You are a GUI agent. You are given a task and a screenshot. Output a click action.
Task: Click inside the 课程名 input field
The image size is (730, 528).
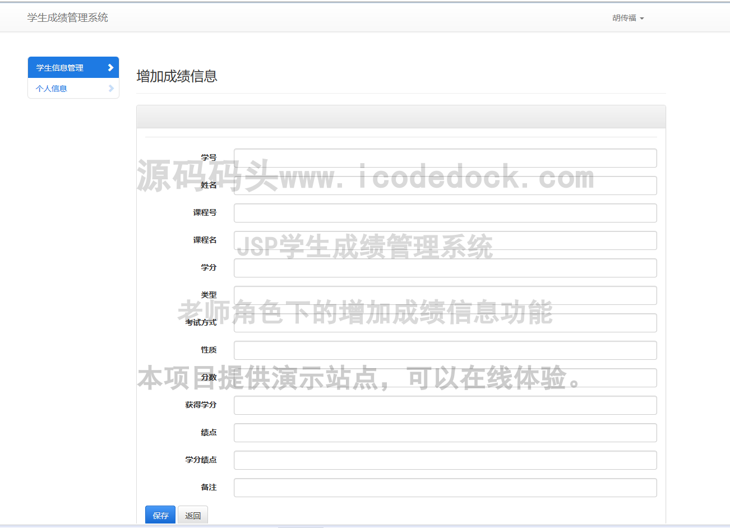click(x=445, y=240)
